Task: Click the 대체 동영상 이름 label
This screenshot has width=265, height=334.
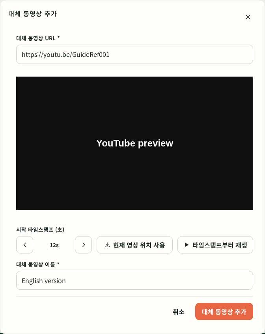Action: click(x=37, y=265)
